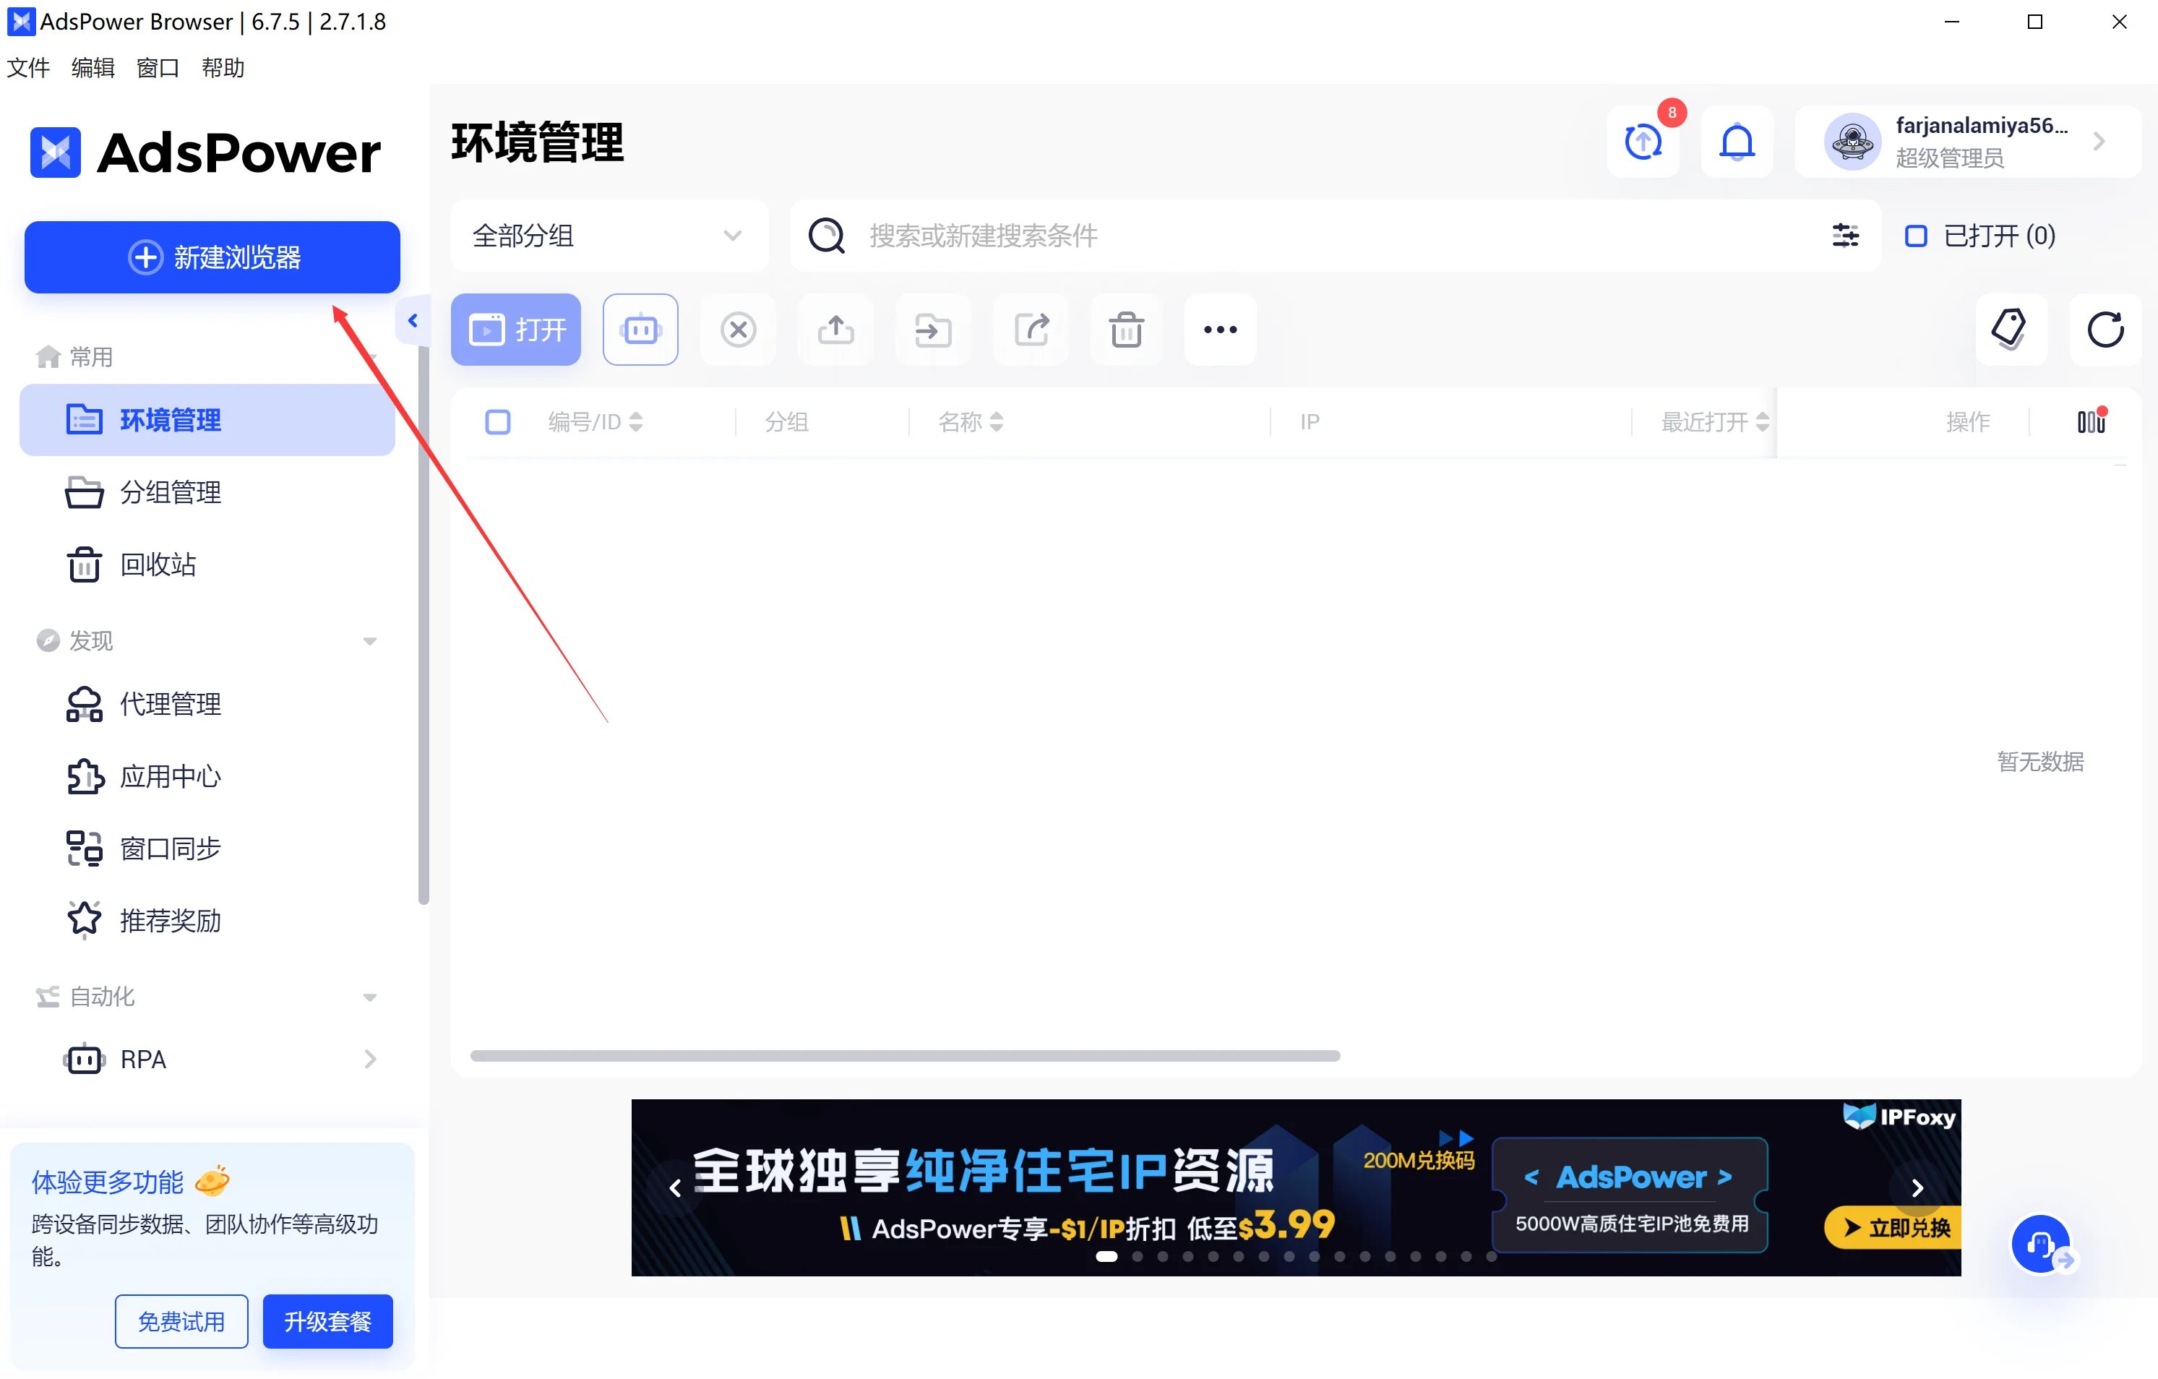Click the 新建浏览器 button
The height and width of the screenshot is (1379, 2158).
pyautogui.click(x=212, y=257)
